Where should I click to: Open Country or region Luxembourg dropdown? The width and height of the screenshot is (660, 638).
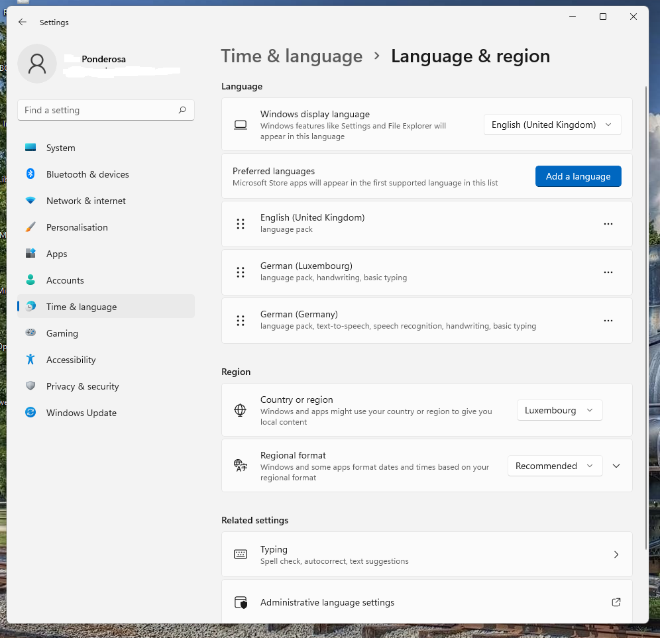[x=559, y=410]
